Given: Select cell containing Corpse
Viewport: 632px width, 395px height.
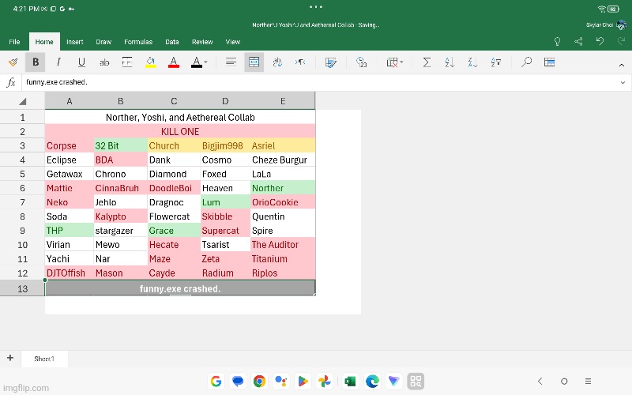Looking at the screenshot, I should [x=70, y=145].
